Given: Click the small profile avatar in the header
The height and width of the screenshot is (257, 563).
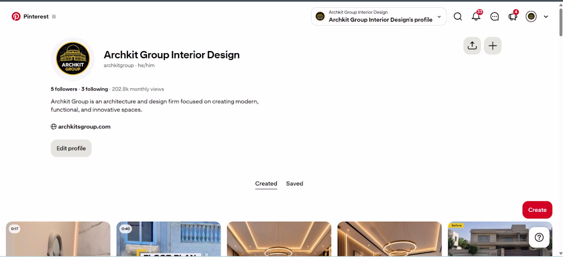Looking at the screenshot, I should (x=531, y=16).
